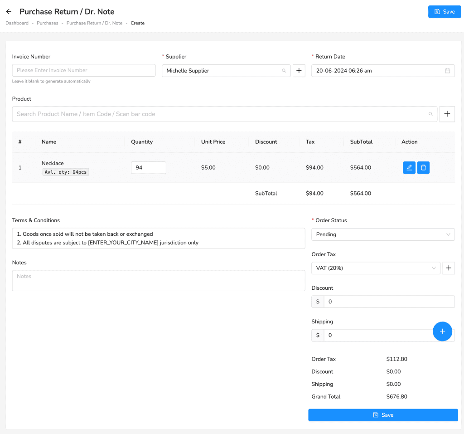This screenshot has height=434, width=464.
Task: Click the 'Purchase Return / Dr. Note' page title
Action: click(67, 11)
